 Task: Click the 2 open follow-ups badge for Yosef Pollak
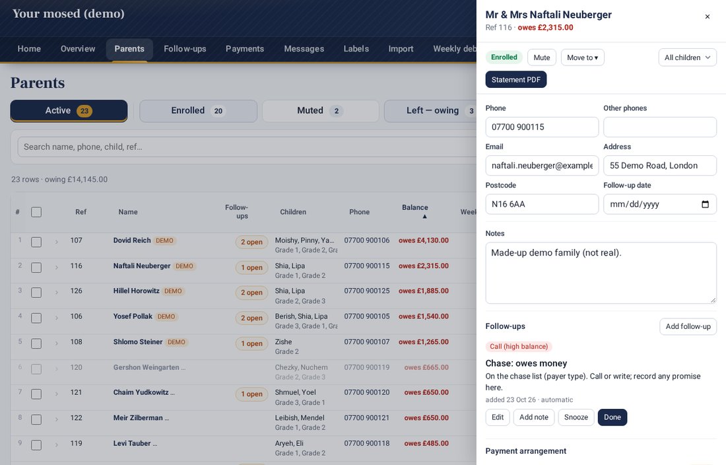[251, 318]
